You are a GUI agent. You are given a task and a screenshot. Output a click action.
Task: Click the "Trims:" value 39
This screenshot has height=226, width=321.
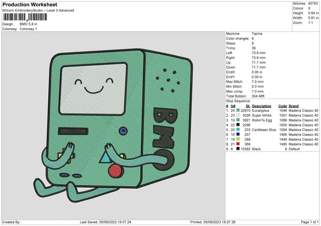click(254, 48)
